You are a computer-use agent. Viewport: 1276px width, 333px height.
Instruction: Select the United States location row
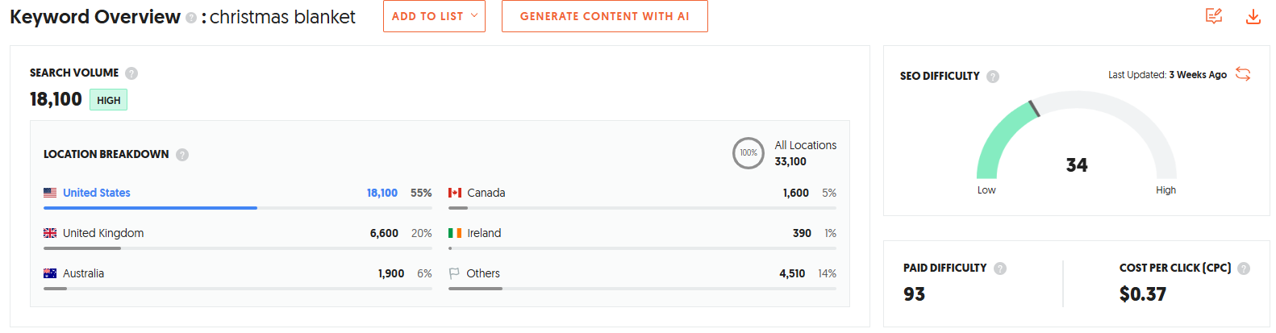(x=97, y=193)
